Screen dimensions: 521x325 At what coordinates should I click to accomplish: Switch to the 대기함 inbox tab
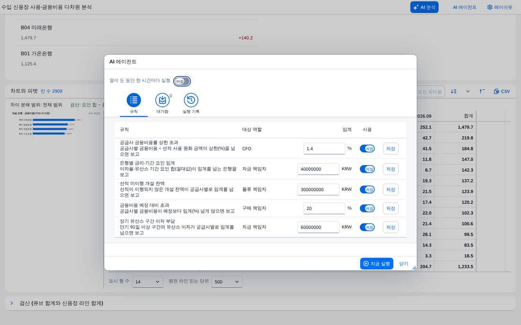tap(162, 104)
